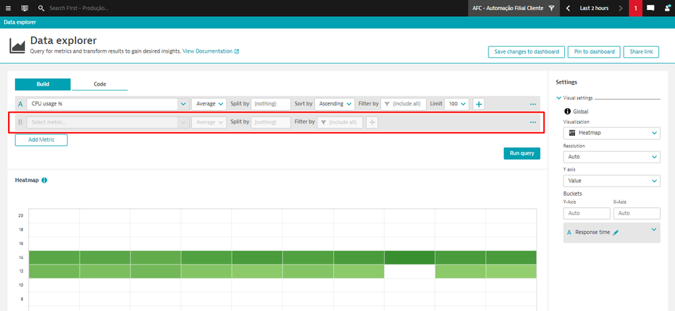Go to previous timeframe with left arrow
Image resolution: width=675 pixels, height=311 pixels.
568,8
